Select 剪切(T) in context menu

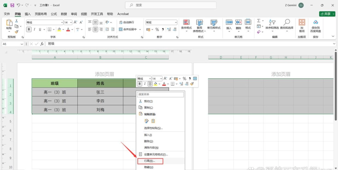click(161, 101)
